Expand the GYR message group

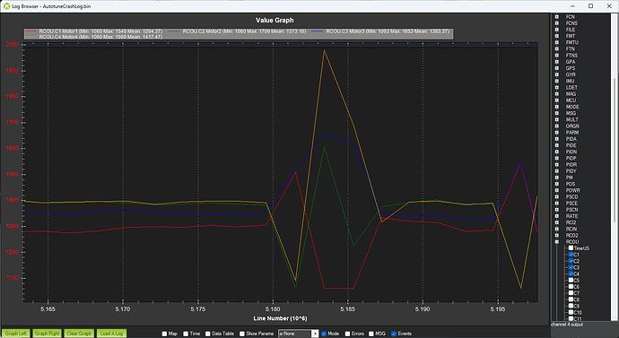(x=556, y=74)
